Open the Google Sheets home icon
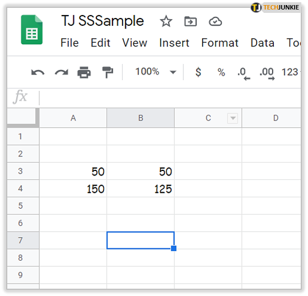The width and height of the screenshot is (308, 296). [x=32, y=30]
